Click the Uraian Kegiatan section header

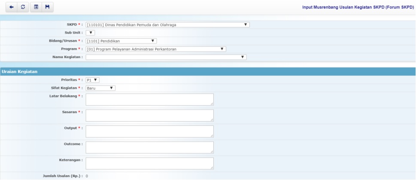(x=20, y=71)
